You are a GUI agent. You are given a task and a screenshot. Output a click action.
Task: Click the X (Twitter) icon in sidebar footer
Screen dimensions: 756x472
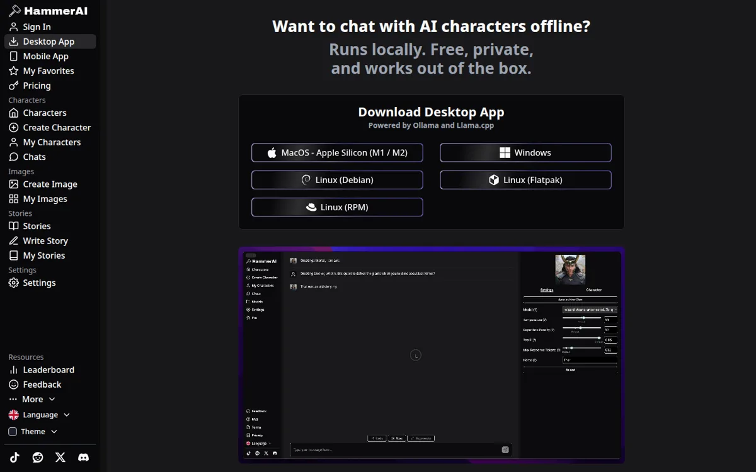click(60, 458)
